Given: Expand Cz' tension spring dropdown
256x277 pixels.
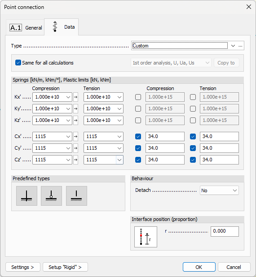Looking at the screenshot, I should [119, 160].
